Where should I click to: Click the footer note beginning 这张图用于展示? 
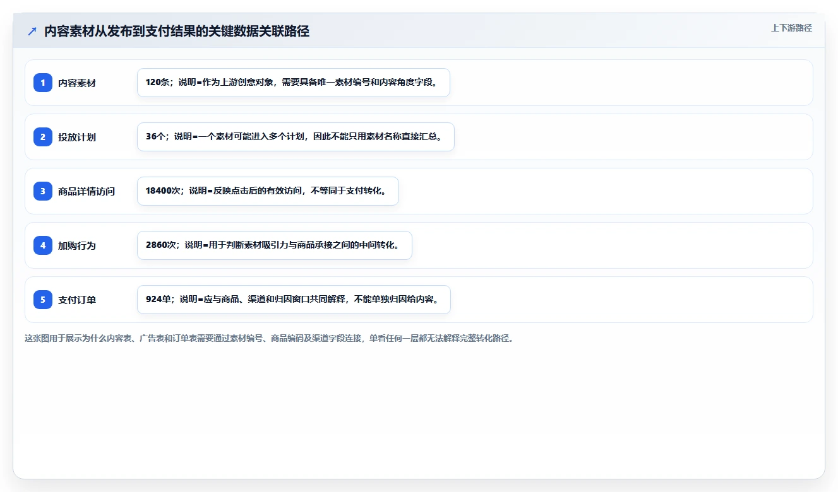[270, 338]
